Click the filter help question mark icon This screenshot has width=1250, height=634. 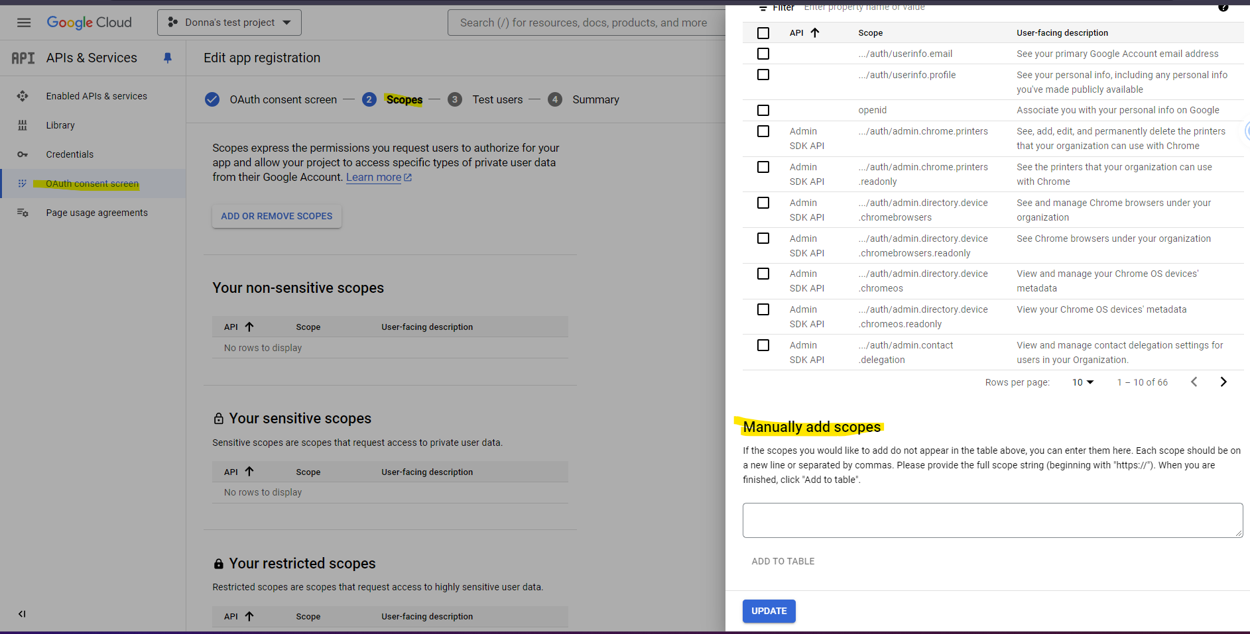point(1223,7)
